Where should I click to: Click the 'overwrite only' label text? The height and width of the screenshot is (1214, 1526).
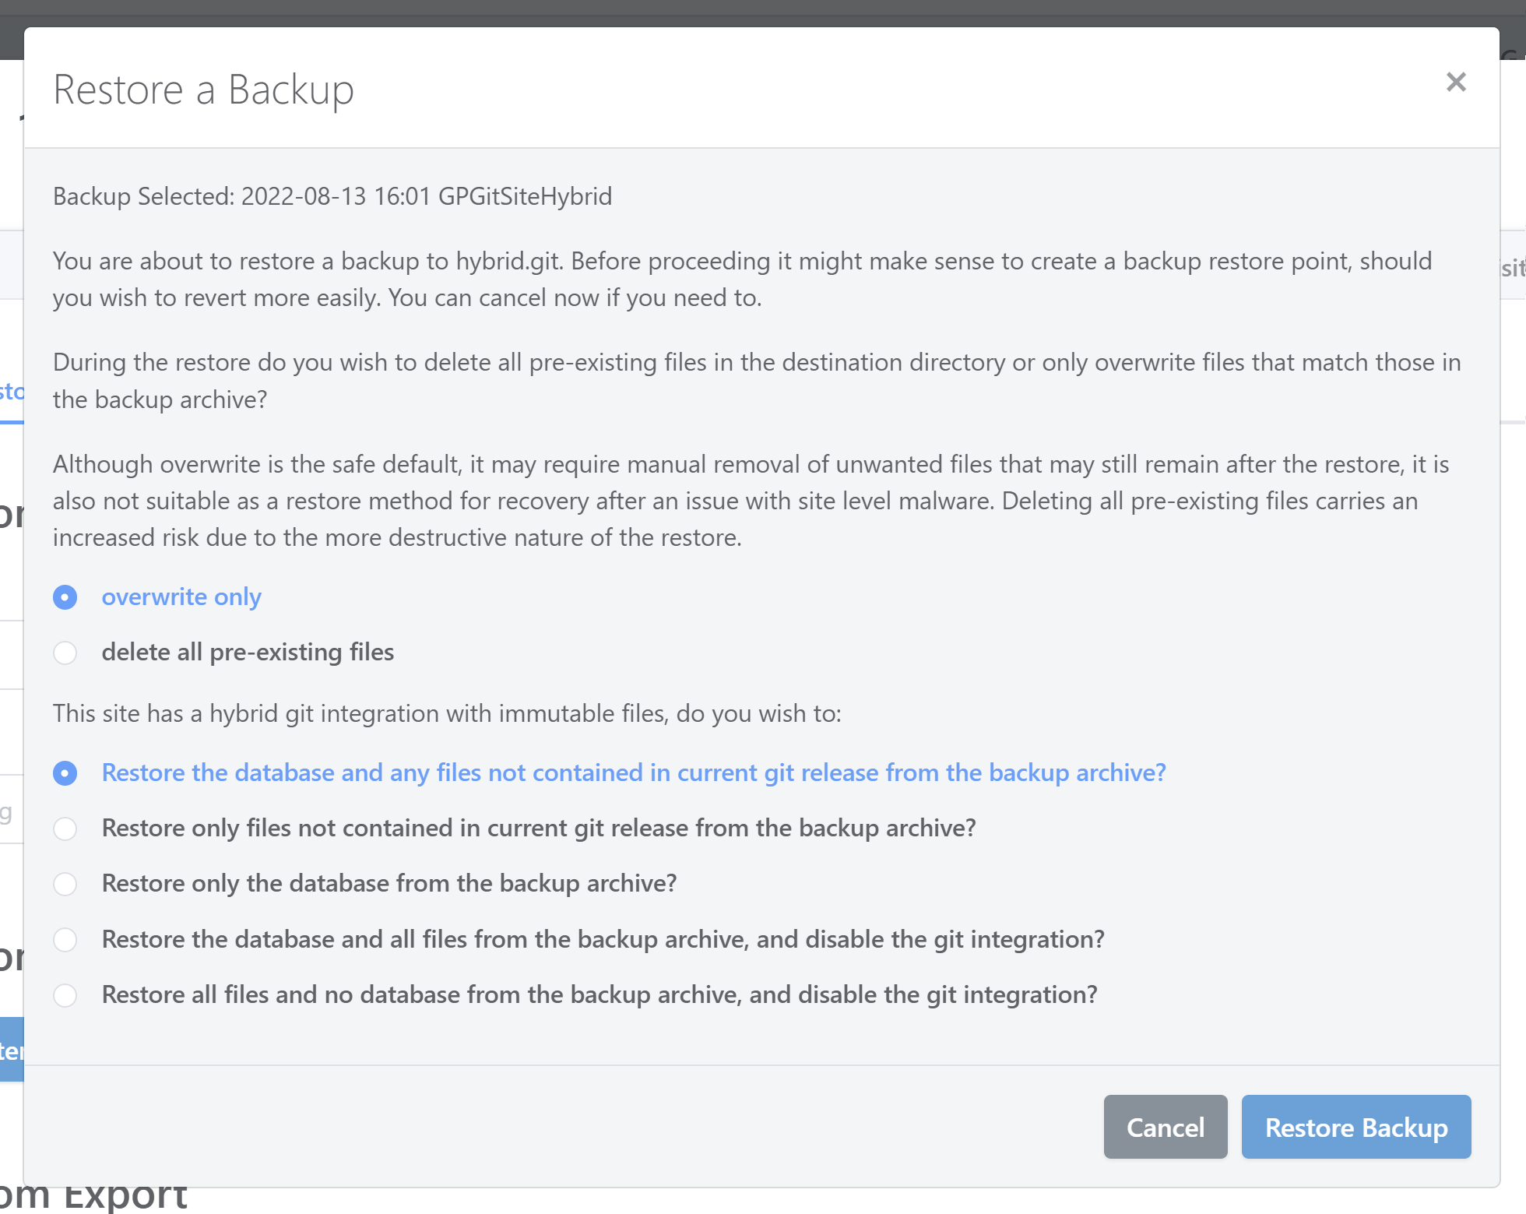point(181,597)
